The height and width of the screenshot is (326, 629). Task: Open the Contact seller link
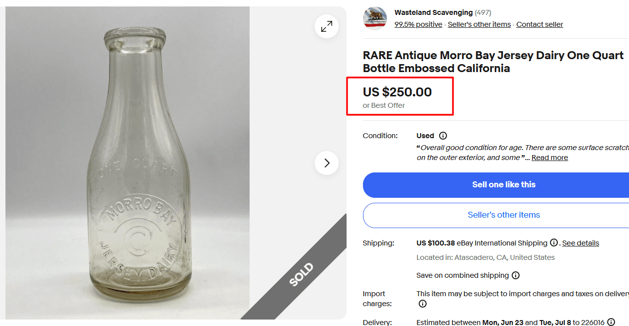539,24
